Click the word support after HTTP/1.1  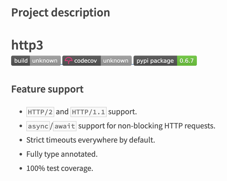click(x=122, y=112)
